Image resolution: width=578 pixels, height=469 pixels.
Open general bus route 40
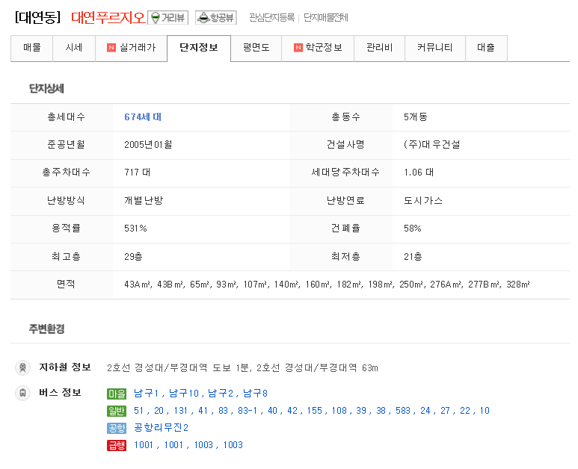point(272,411)
